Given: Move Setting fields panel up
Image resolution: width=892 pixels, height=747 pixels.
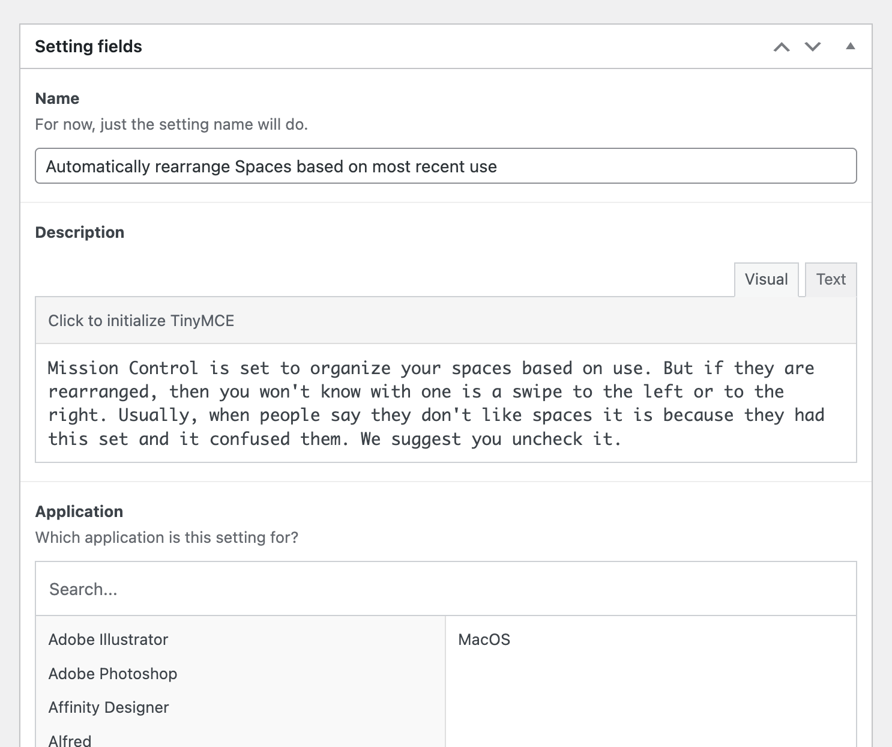Looking at the screenshot, I should (x=782, y=47).
